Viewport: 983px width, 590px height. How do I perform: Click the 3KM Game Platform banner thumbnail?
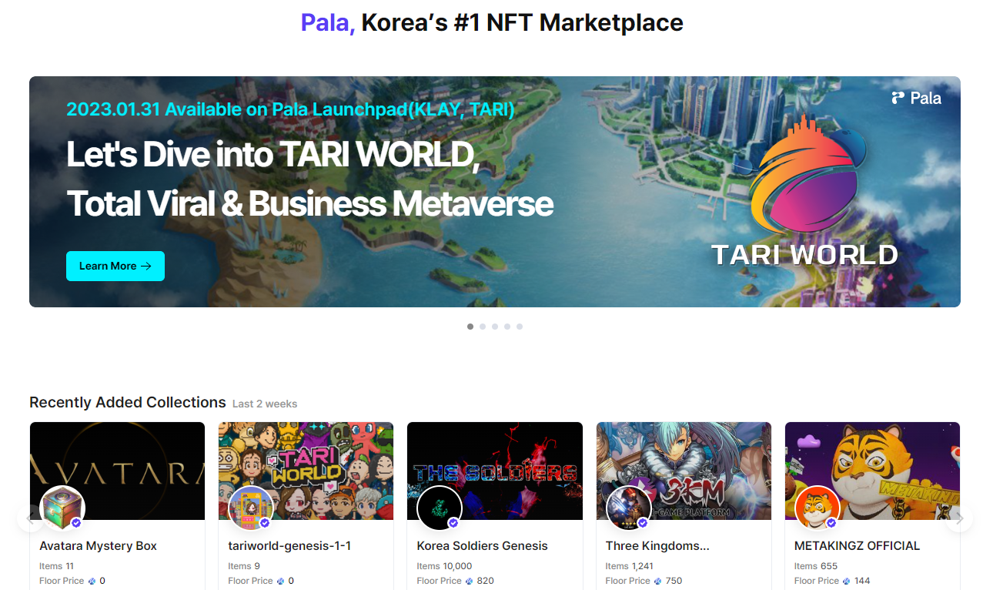(x=684, y=471)
